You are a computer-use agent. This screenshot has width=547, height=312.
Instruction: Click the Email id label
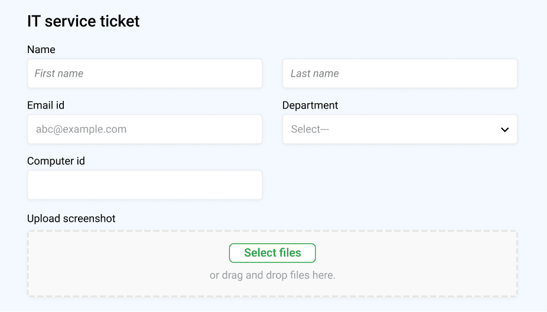(x=45, y=105)
